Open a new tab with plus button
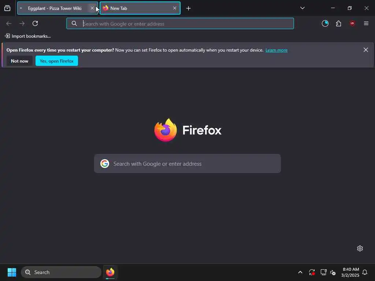This screenshot has width=375, height=281. [x=189, y=8]
